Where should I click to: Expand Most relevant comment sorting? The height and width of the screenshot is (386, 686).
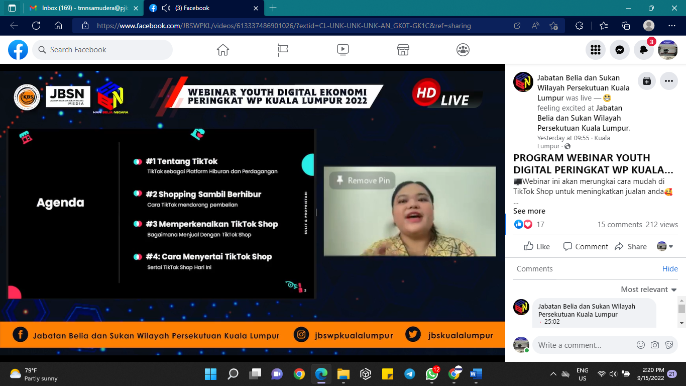[649, 289]
